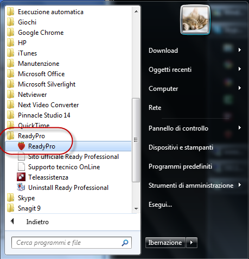Select Programmi predefiniti menu item
249x259 pixels.
tap(180, 166)
